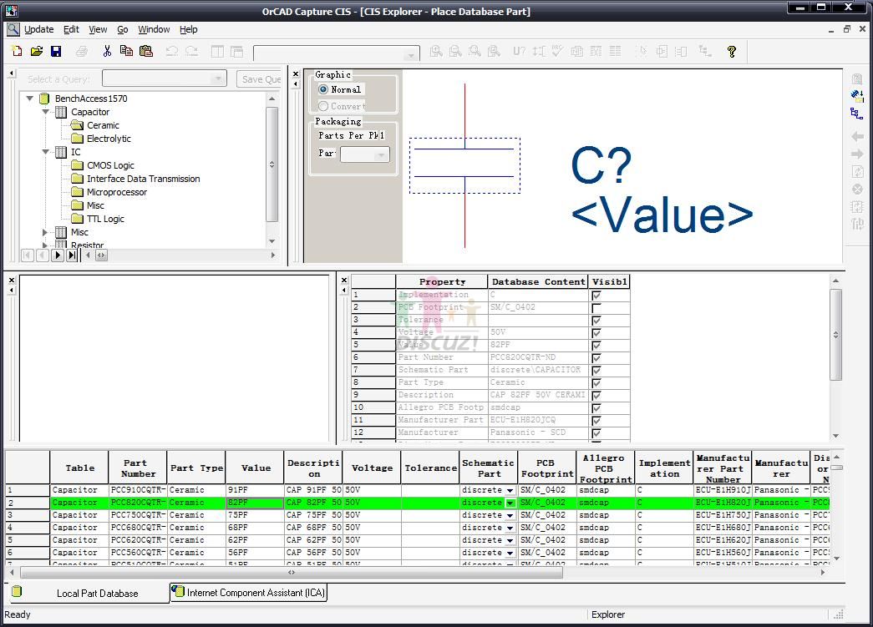Click the hierarchy tree icon in right sidebar
The image size is (873, 627).
tap(856, 114)
